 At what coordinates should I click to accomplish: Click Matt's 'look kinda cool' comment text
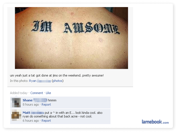pyautogui.click(x=62, y=114)
